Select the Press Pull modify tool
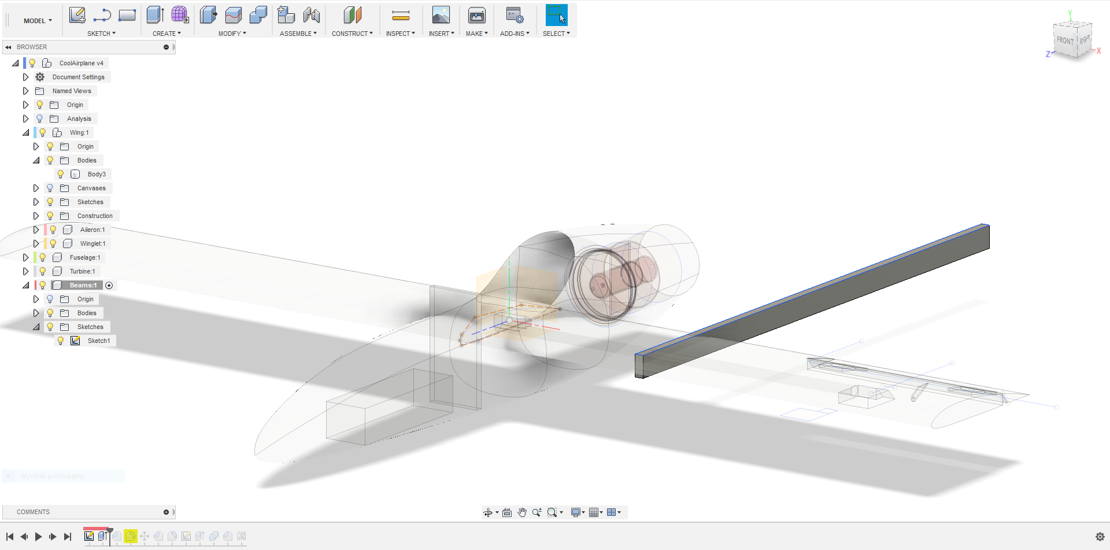The width and height of the screenshot is (1110, 550). coord(208,15)
